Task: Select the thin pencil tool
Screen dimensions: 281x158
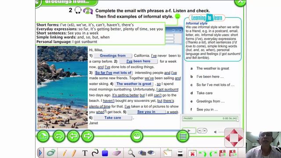Action: click(65, 153)
